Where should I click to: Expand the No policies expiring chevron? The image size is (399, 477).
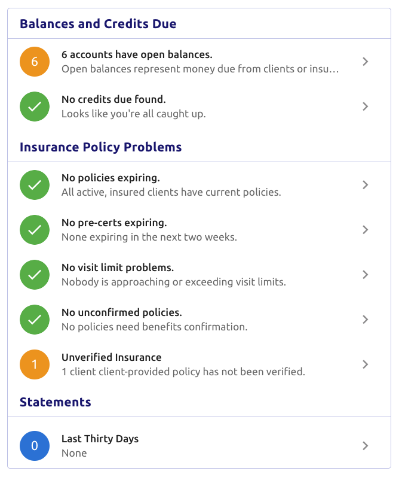pyautogui.click(x=366, y=185)
